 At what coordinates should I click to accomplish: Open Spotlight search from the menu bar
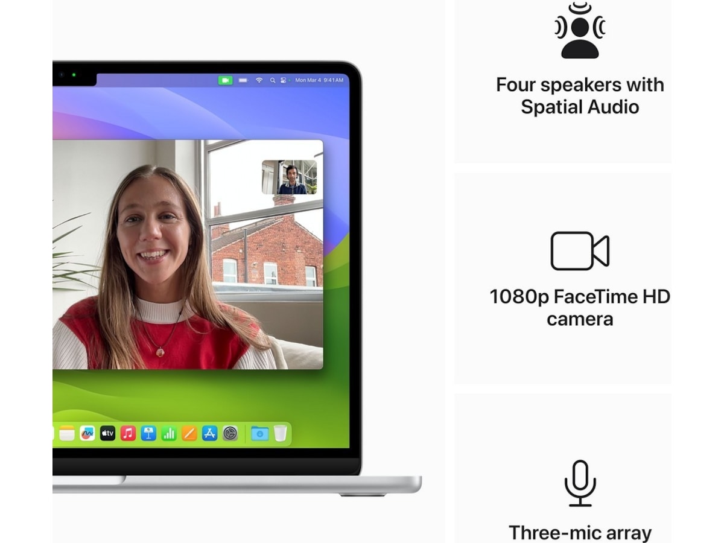[x=273, y=80]
